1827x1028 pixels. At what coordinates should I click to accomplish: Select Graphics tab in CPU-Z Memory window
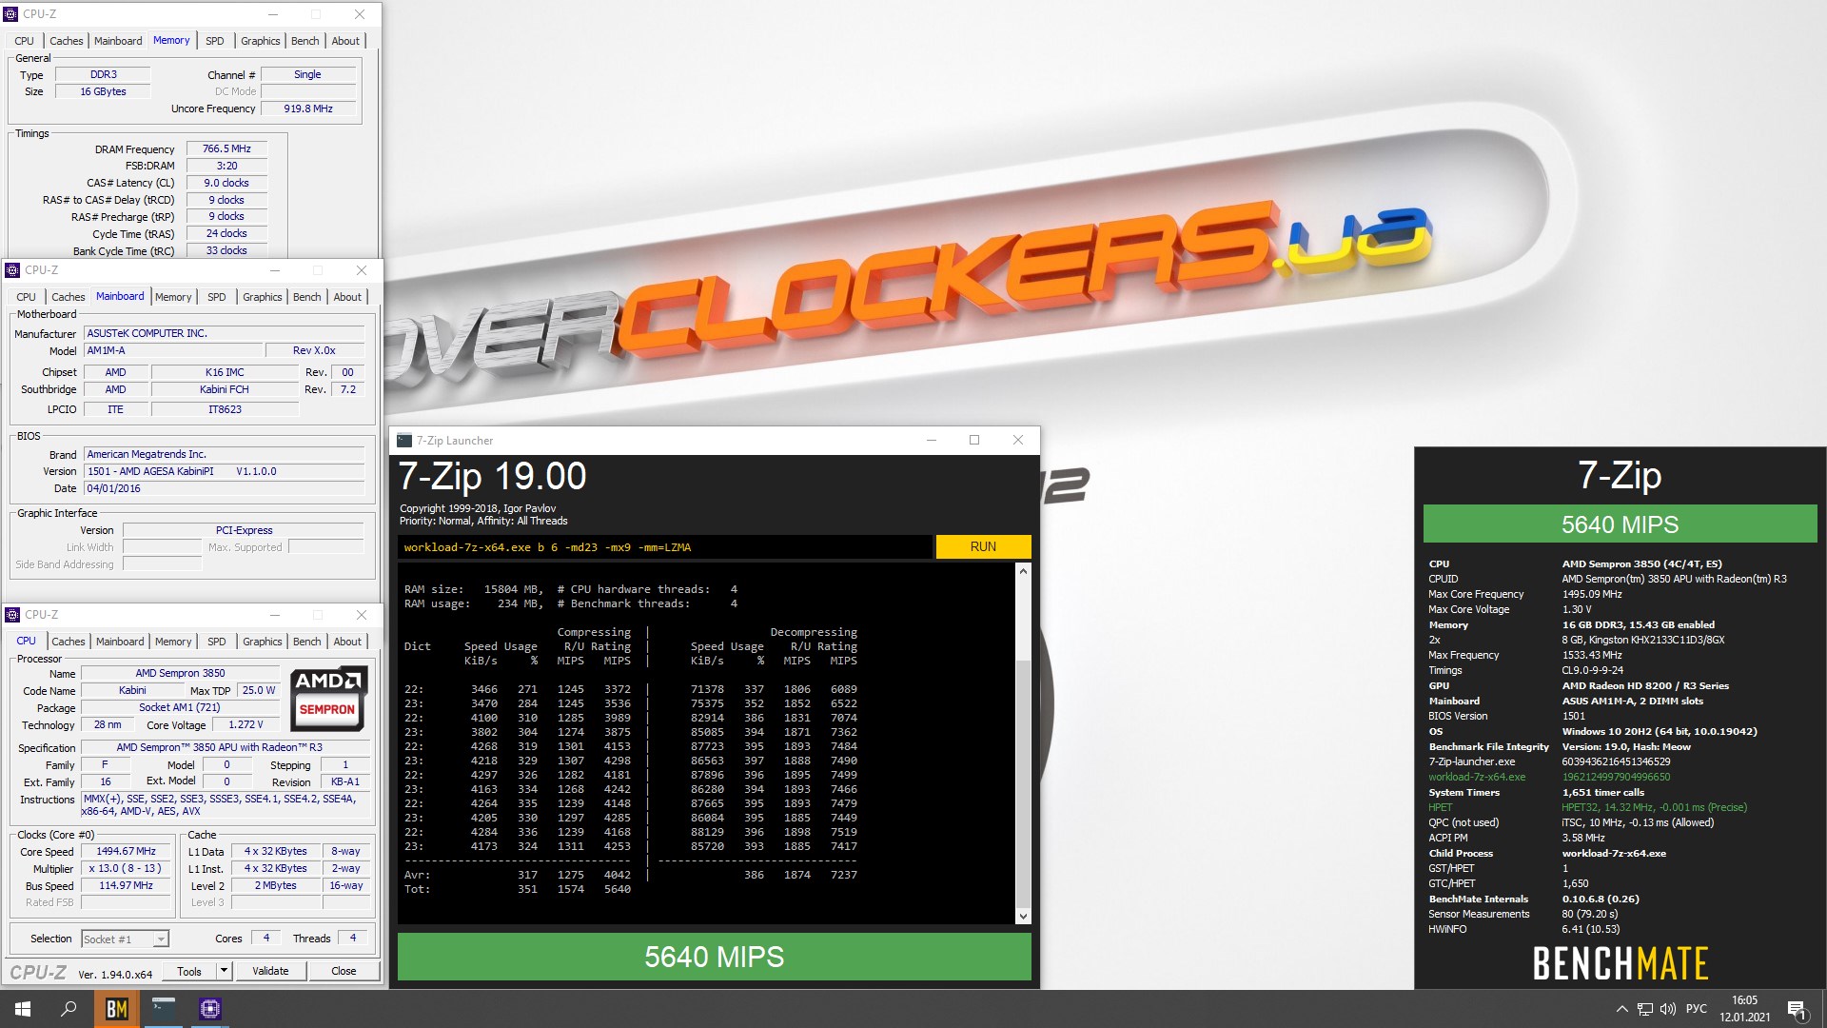[260, 41]
